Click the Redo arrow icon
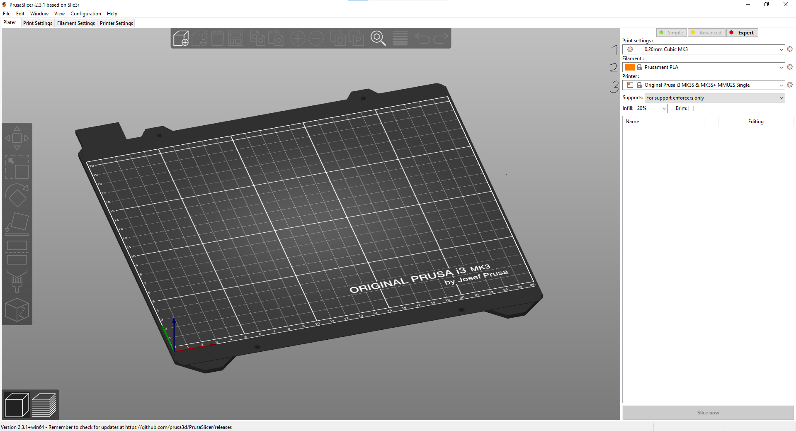This screenshot has height=431, width=796. pyautogui.click(x=441, y=38)
